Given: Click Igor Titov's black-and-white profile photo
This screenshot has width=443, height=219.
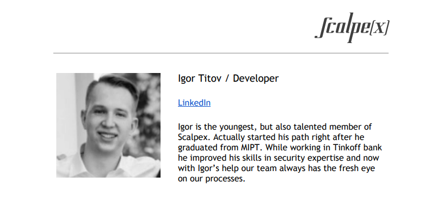Looking at the screenshot, I should (x=108, y=125).
